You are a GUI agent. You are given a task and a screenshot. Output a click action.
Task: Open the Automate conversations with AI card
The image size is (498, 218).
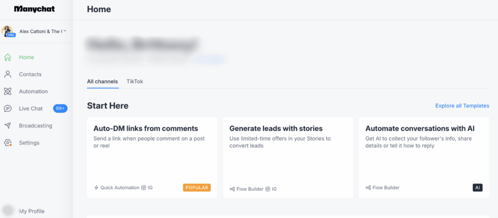click(424, 158)
